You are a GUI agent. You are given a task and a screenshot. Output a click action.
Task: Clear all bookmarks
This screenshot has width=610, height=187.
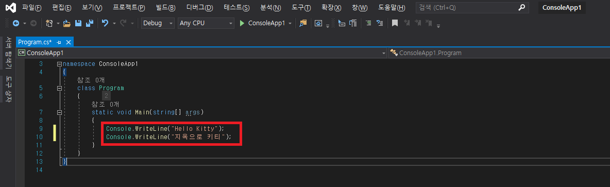(429, 23)
